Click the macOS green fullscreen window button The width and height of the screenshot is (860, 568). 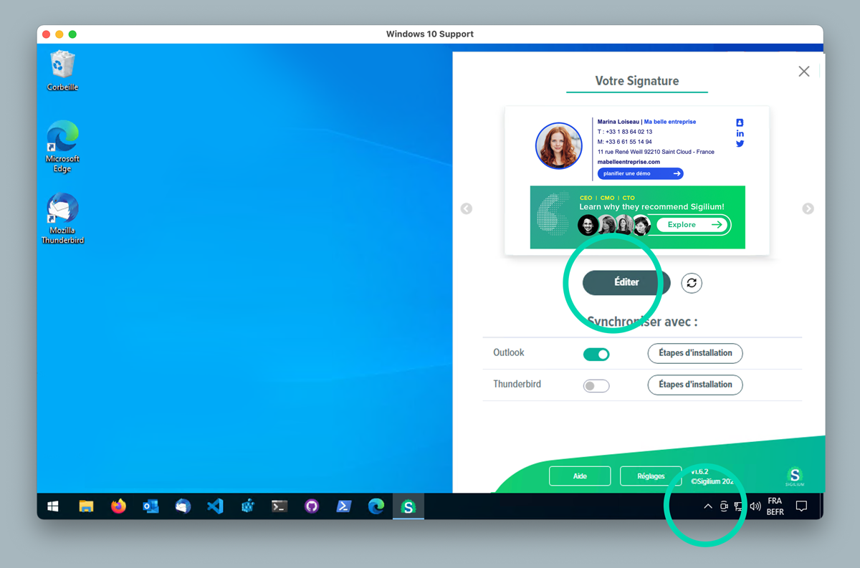(72, 34)
